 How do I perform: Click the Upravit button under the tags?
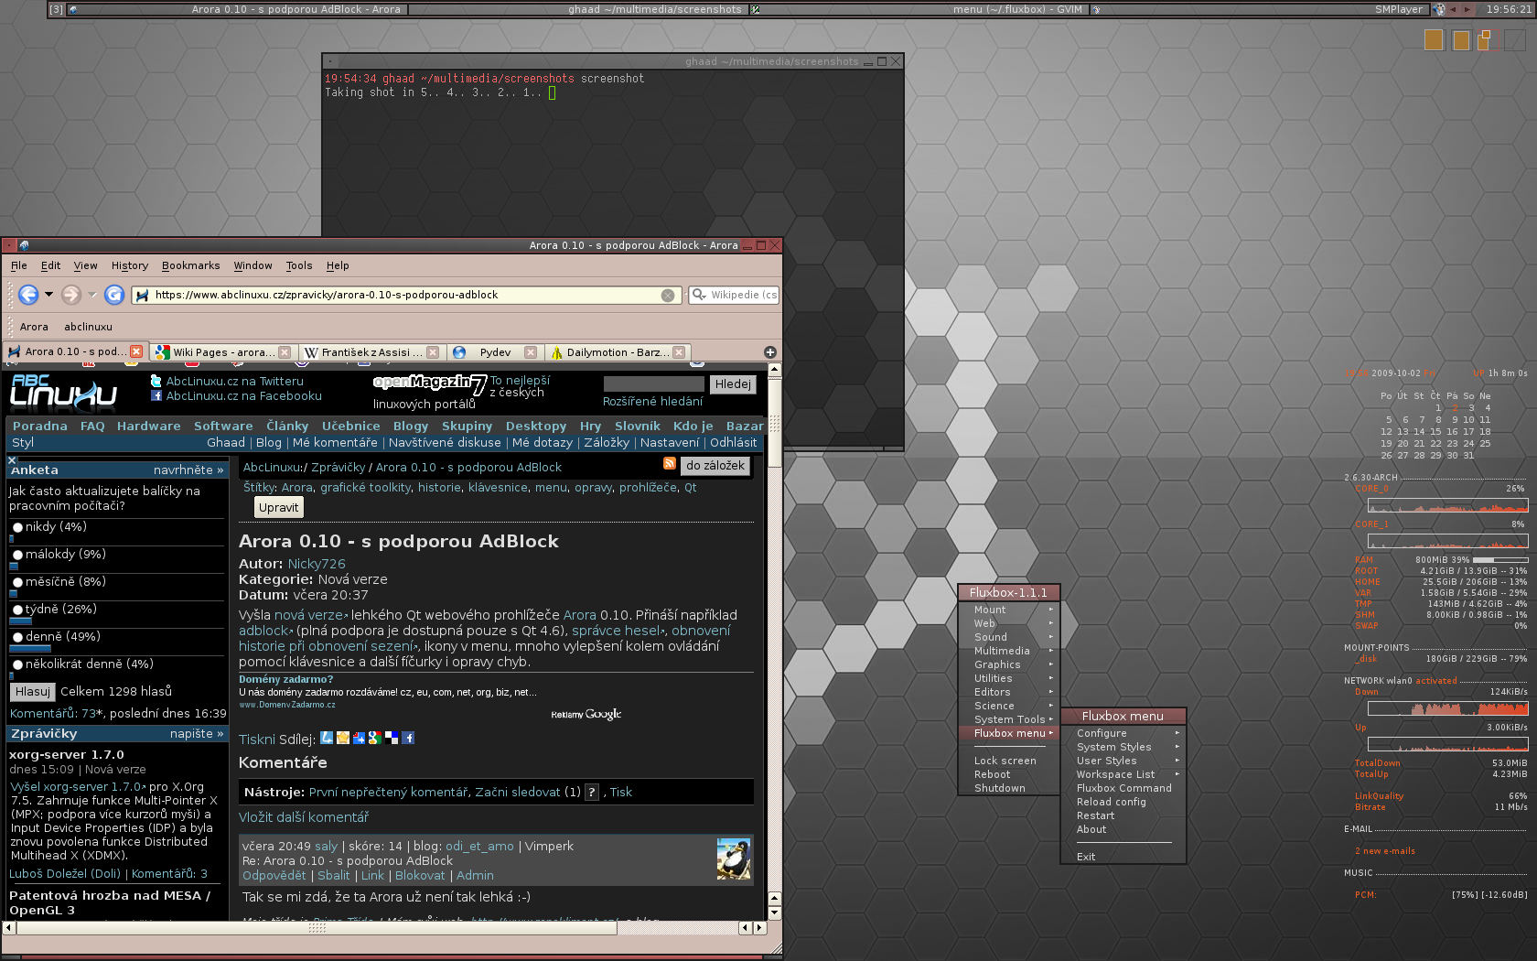point(278,507)
